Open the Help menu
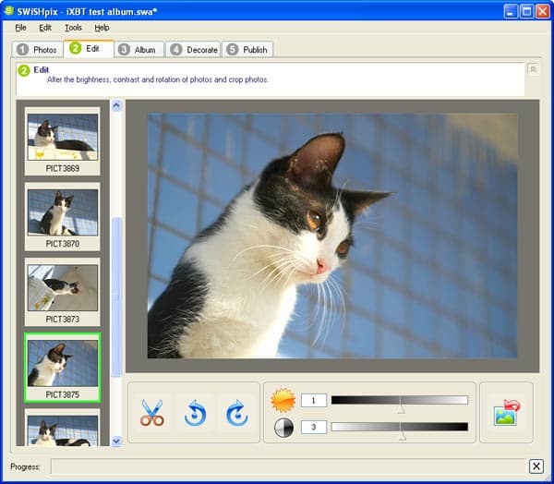Viewport: 554px width, 484px height. (x=102, y=28)
